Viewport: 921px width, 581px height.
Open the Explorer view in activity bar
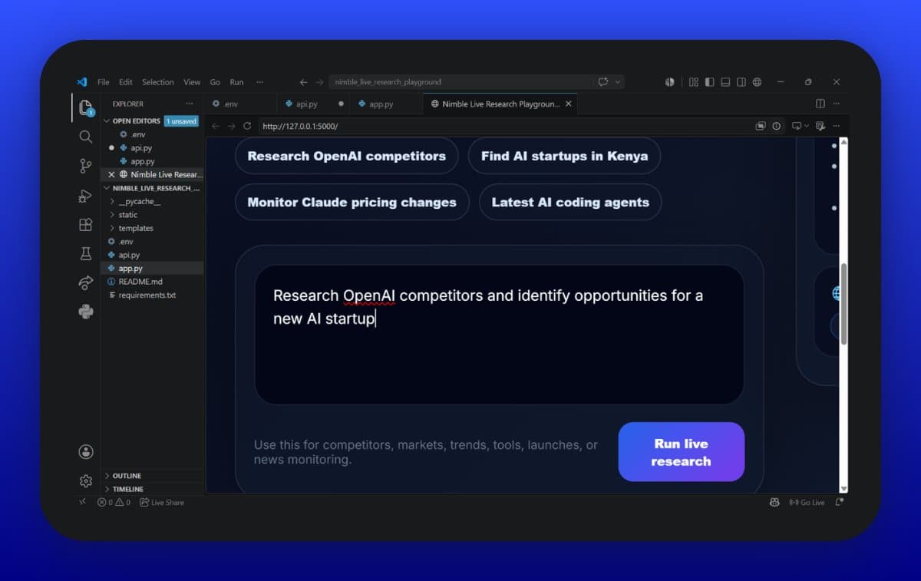click(x=85, y=107)
